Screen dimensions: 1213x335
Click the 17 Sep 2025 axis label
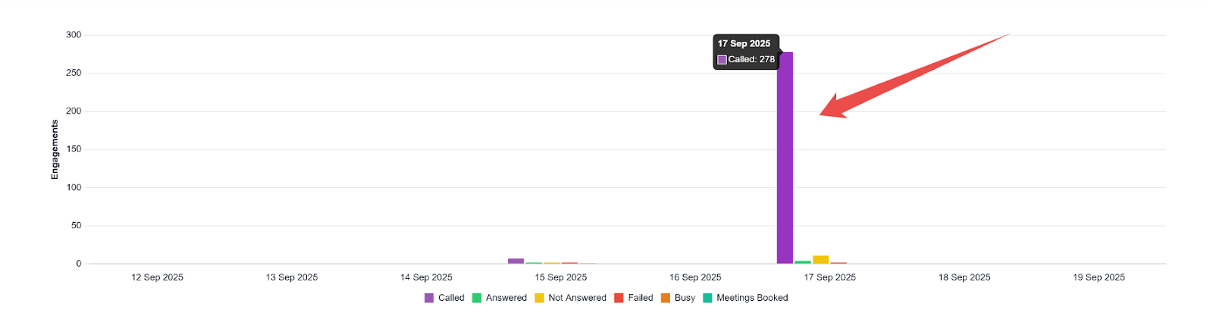(829, 277)
